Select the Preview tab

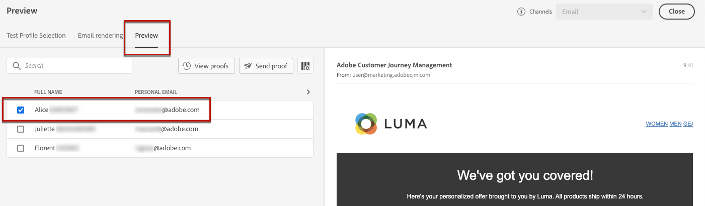pos(146,36)
